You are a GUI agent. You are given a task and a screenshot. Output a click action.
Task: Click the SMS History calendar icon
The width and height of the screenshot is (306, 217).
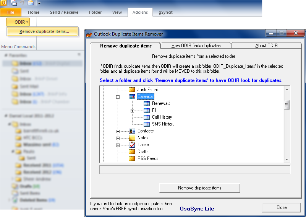tap(147, 124)
